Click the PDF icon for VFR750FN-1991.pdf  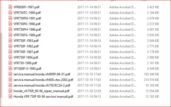coord(10,18)
